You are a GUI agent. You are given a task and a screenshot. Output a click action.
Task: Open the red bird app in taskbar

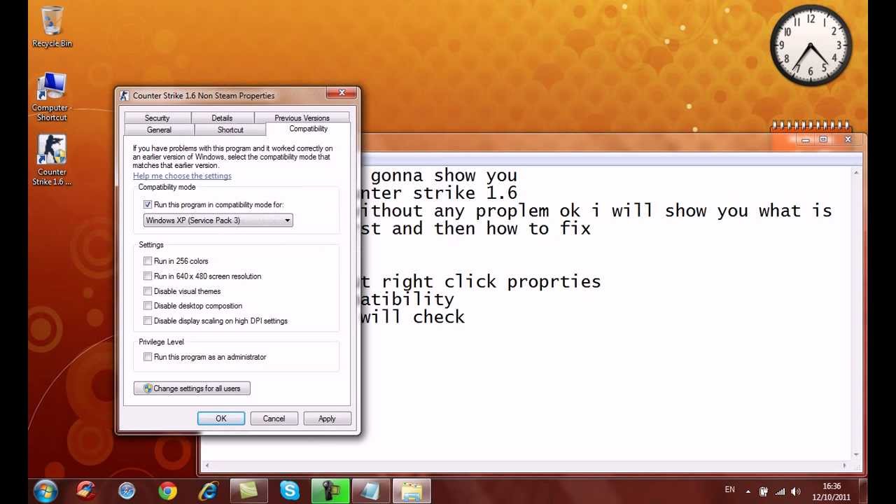click(x=86, y=491)
